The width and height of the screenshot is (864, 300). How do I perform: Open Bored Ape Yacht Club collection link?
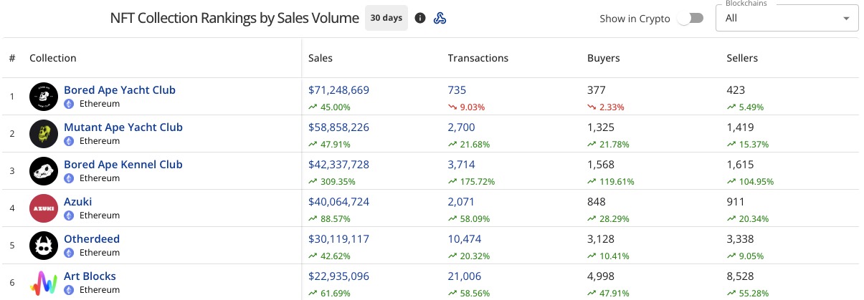tap(120, 90)
